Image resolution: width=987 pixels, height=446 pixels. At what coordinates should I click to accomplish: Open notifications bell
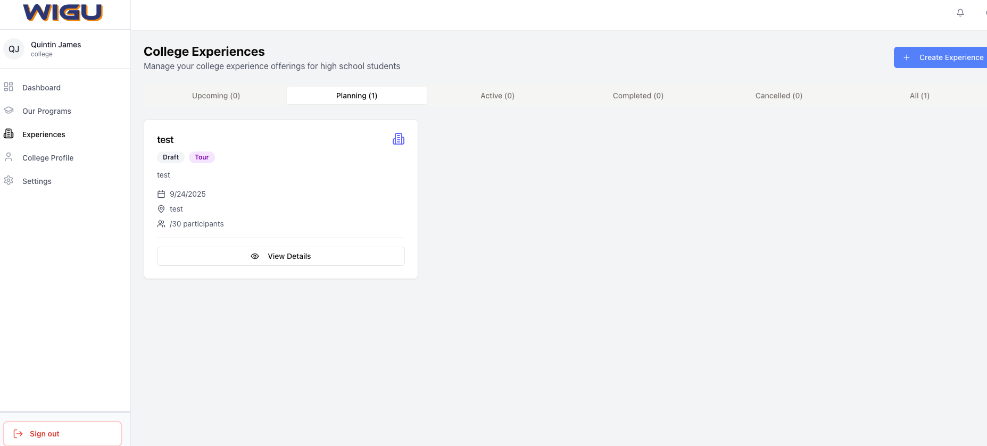(x=960, y=13)
